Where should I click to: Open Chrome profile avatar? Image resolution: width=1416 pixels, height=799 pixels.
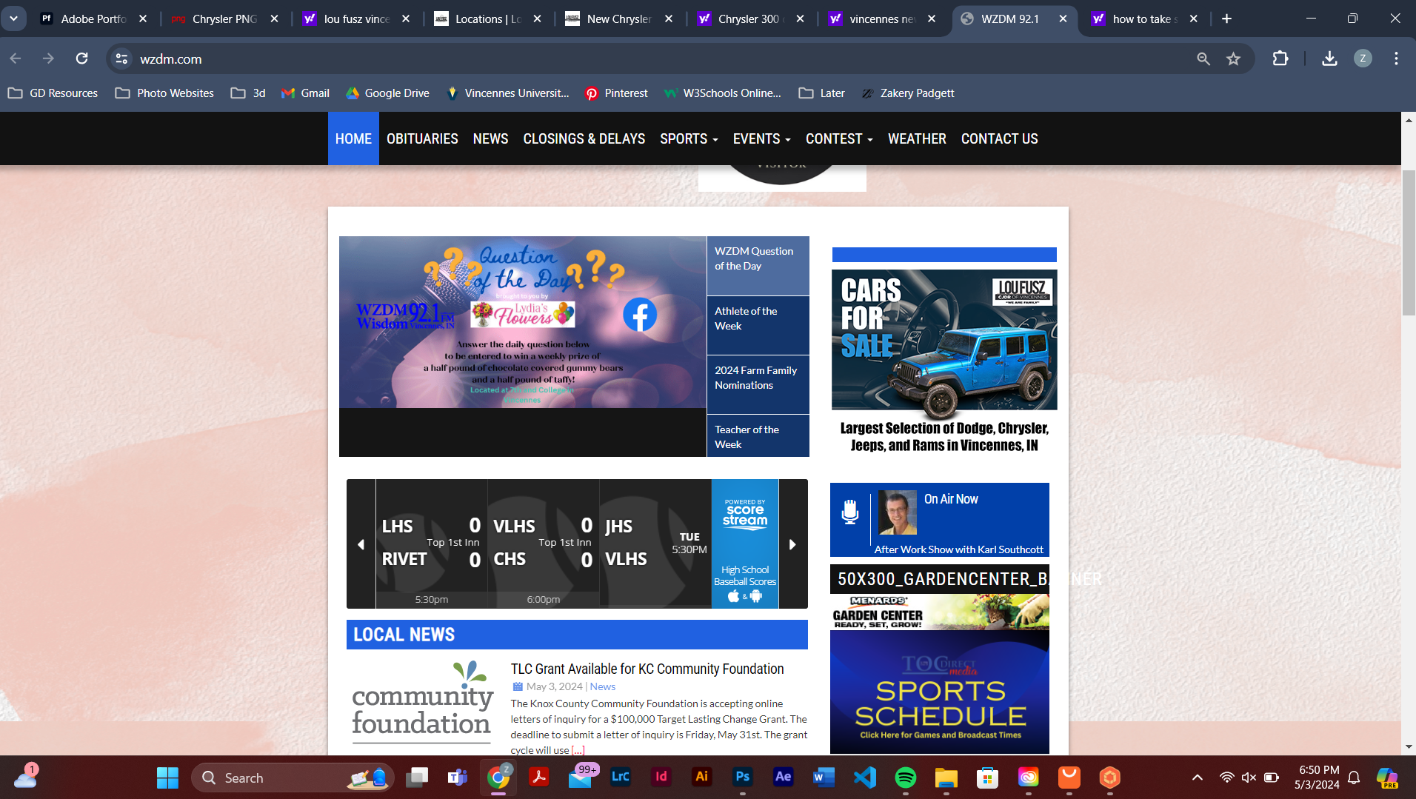coord(1363,58)
